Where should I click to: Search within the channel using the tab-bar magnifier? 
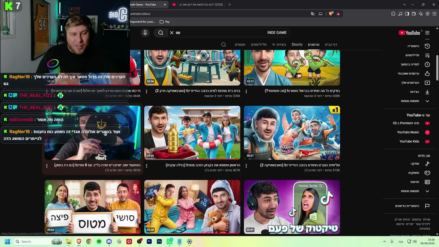224,45
